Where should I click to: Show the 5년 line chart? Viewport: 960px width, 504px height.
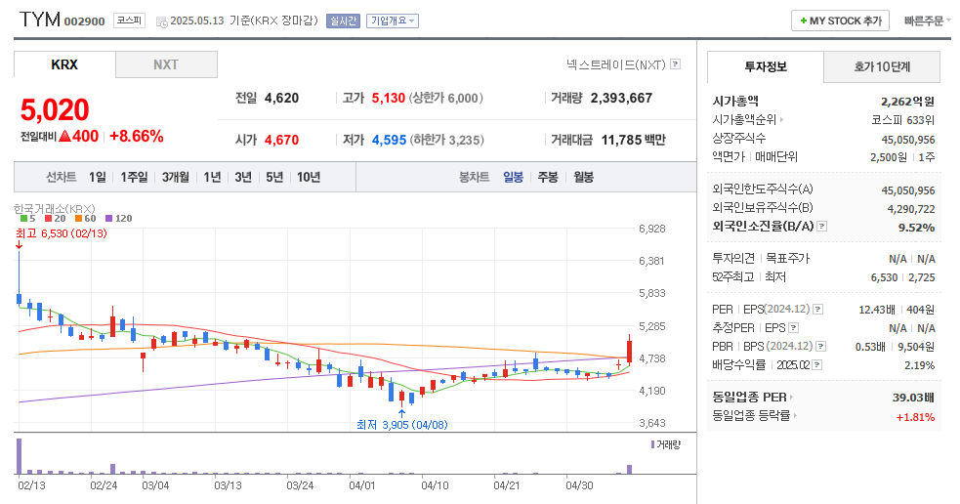coord(274,178)
